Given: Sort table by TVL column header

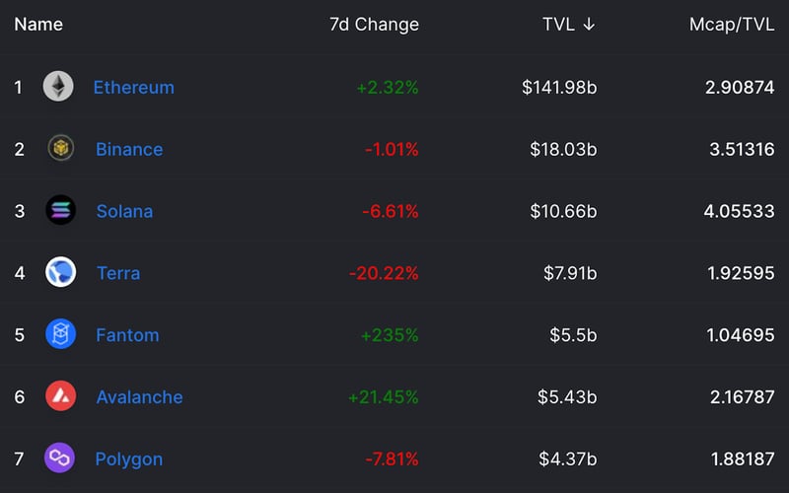Looking at the screenshot, I should pyautogui.click(x=558, y=25).
